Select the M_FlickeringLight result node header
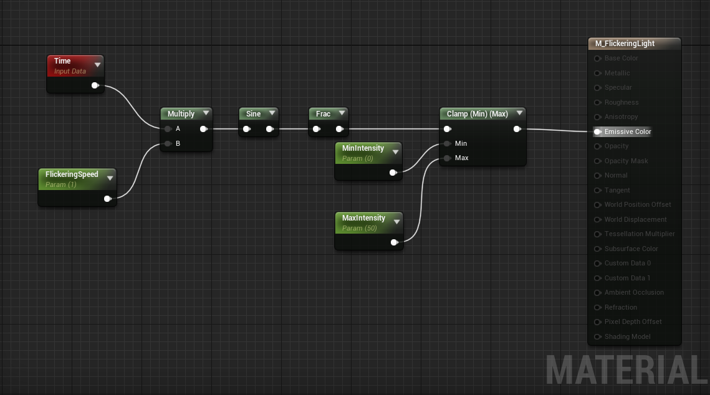The image size is (710, 395). pos(635,44)
